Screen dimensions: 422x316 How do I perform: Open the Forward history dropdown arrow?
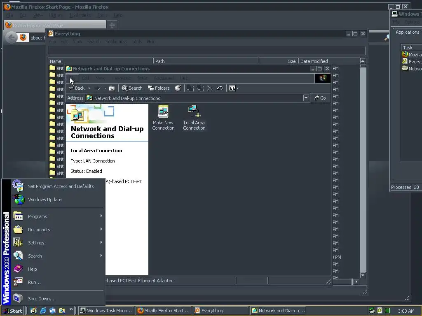(105, 88)
